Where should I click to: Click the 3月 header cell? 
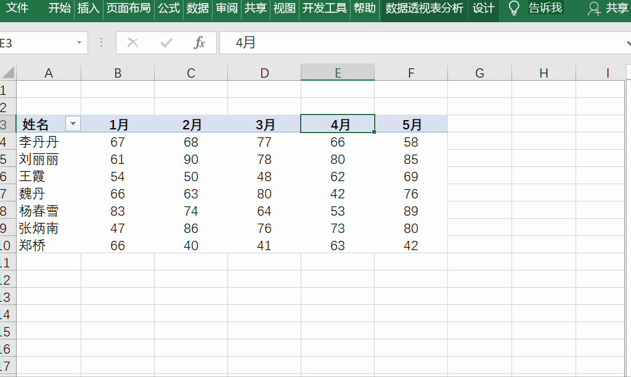(x=264, y=124)
